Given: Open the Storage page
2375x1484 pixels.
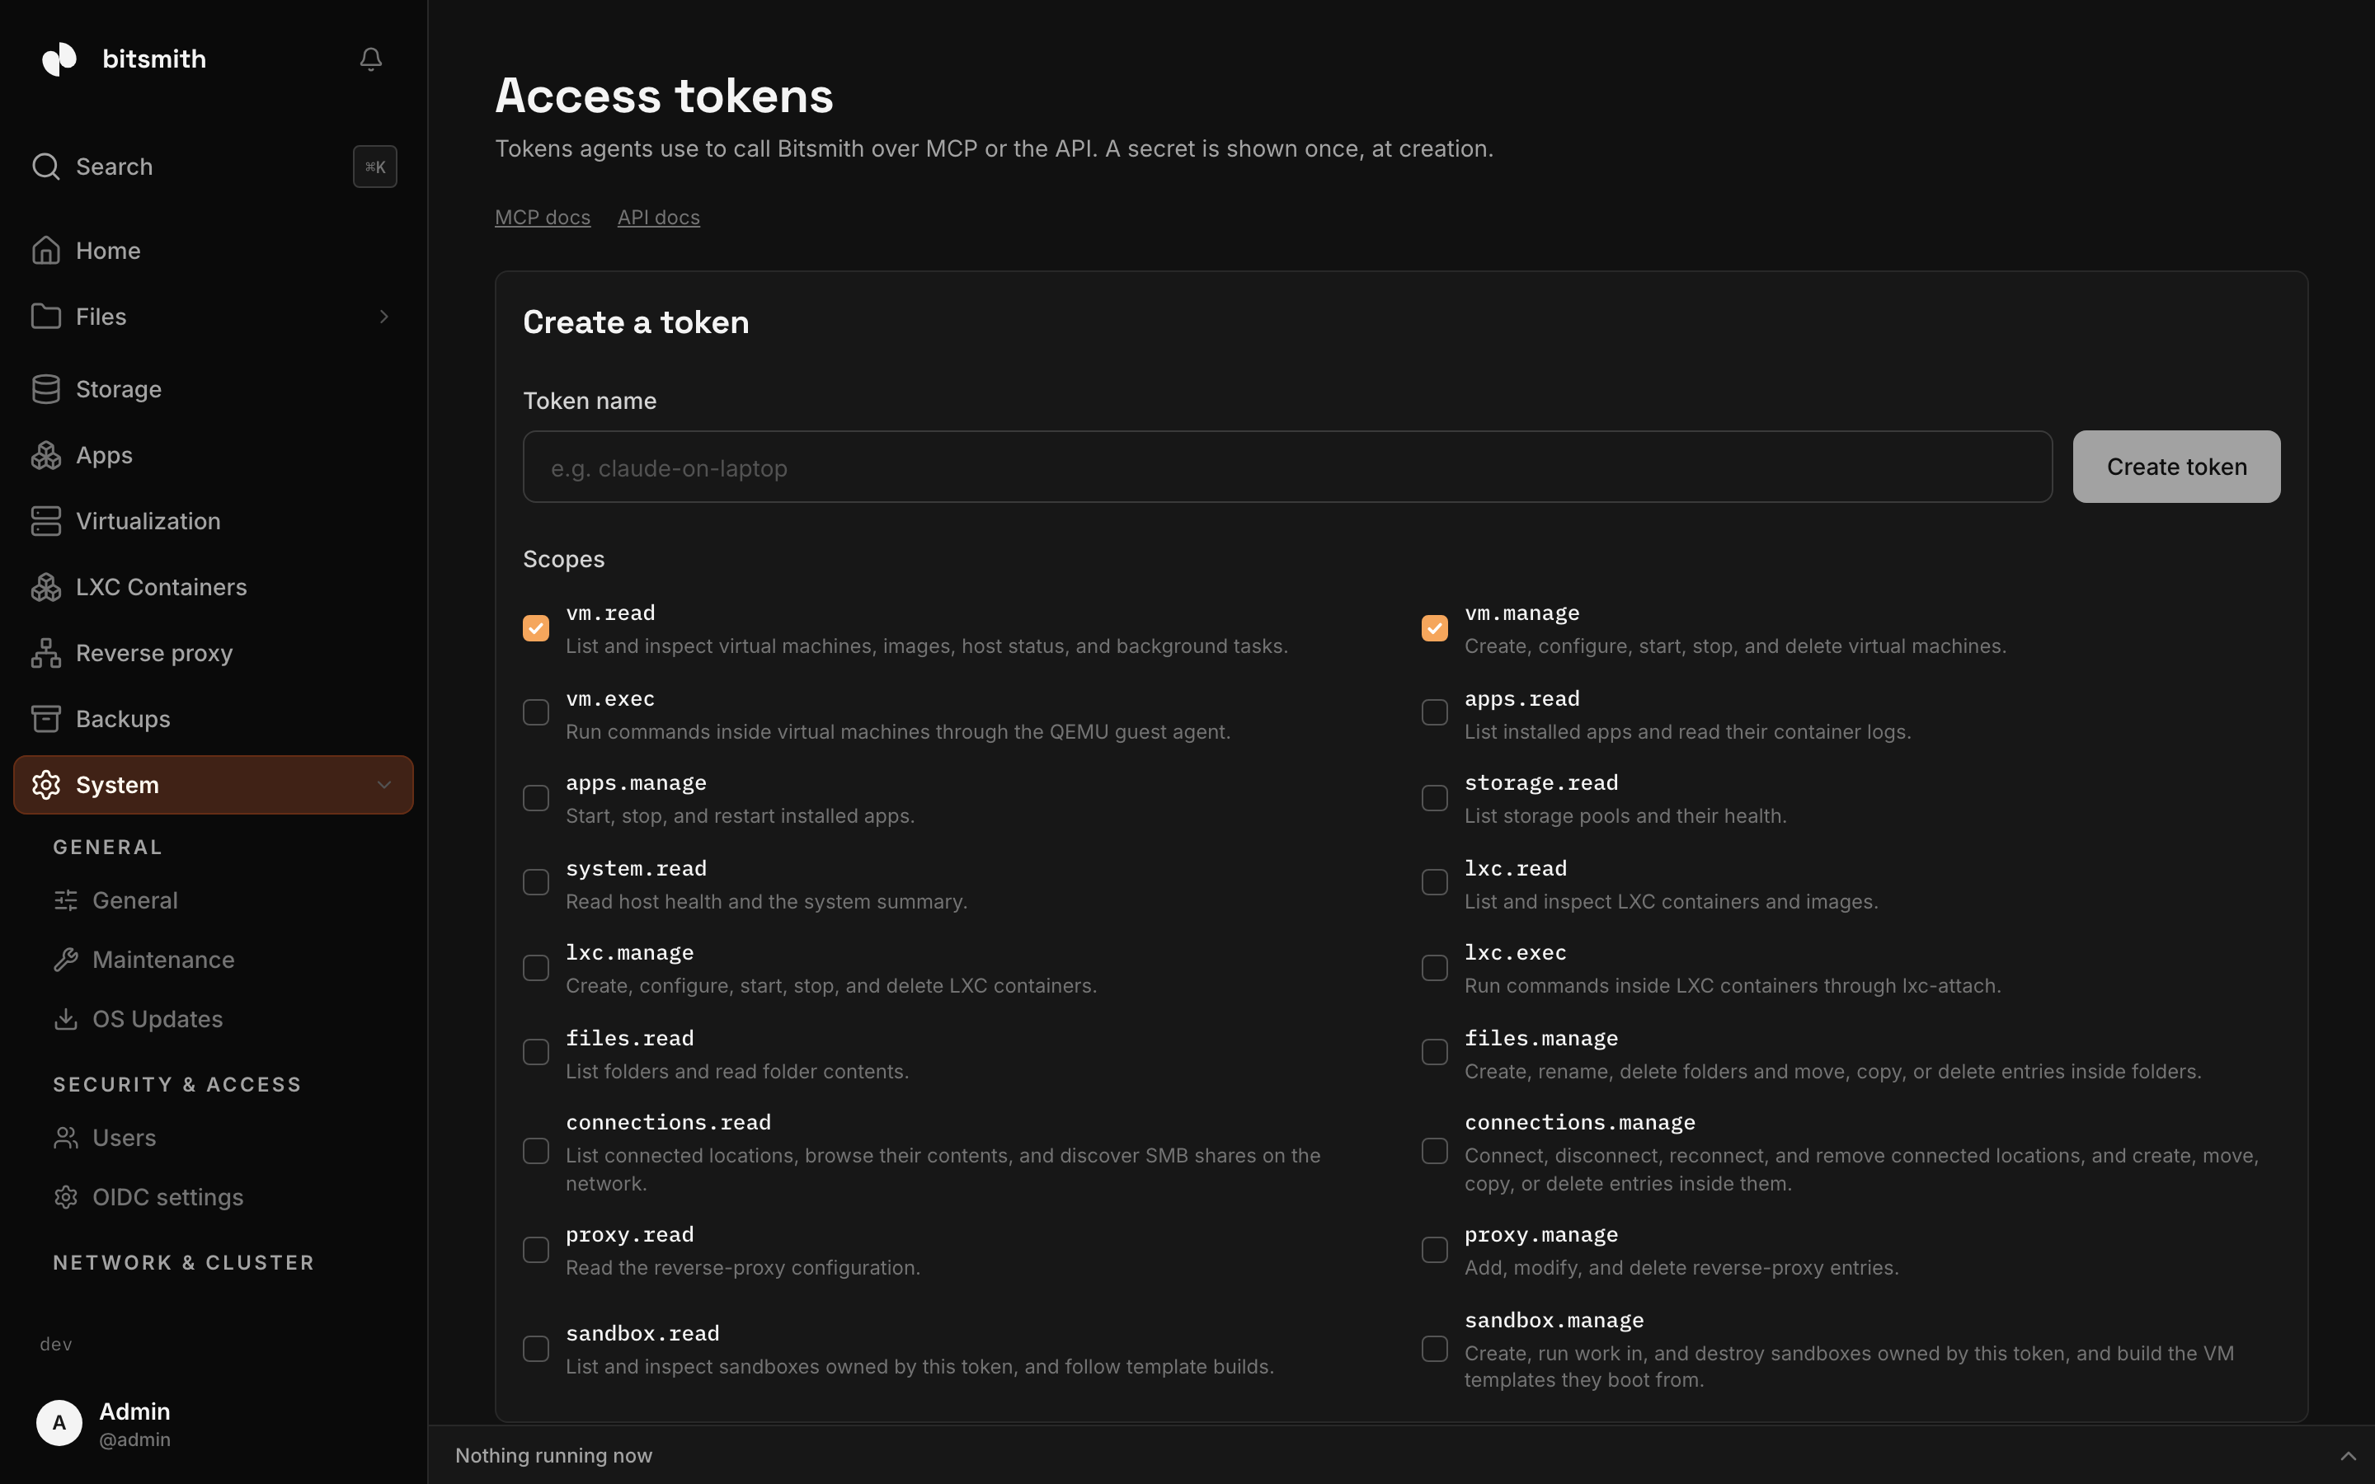Looking at the screenshot, I should 213,388.
